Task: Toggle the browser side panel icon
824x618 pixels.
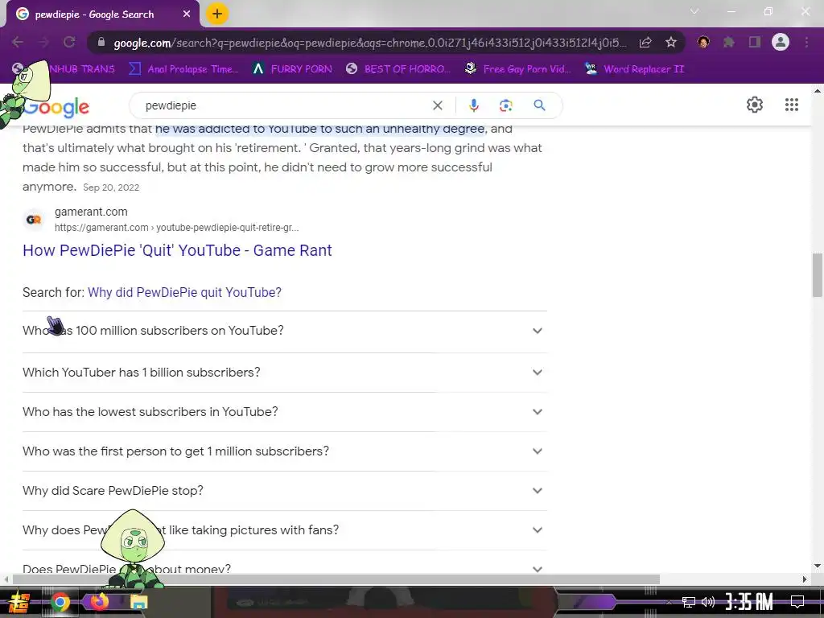Action: [755, 43]
